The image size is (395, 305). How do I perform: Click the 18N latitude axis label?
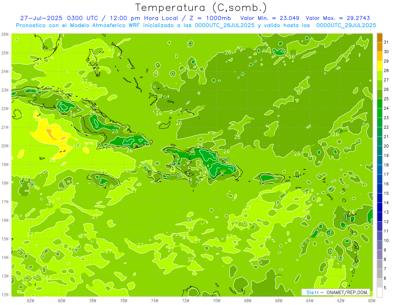(x=5, y=183)
